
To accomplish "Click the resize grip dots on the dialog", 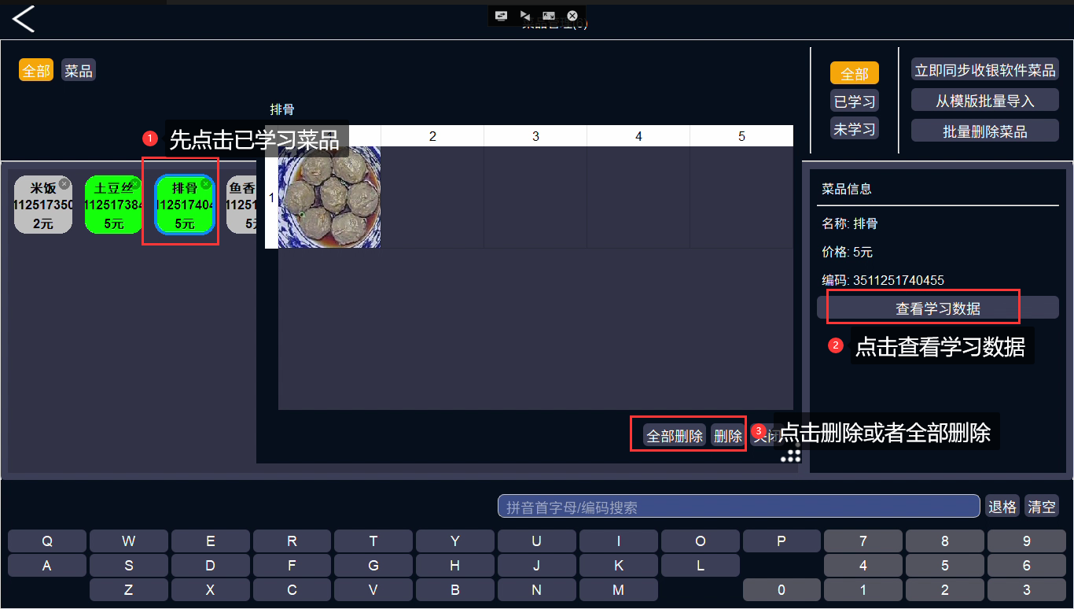I will (791, 454).
